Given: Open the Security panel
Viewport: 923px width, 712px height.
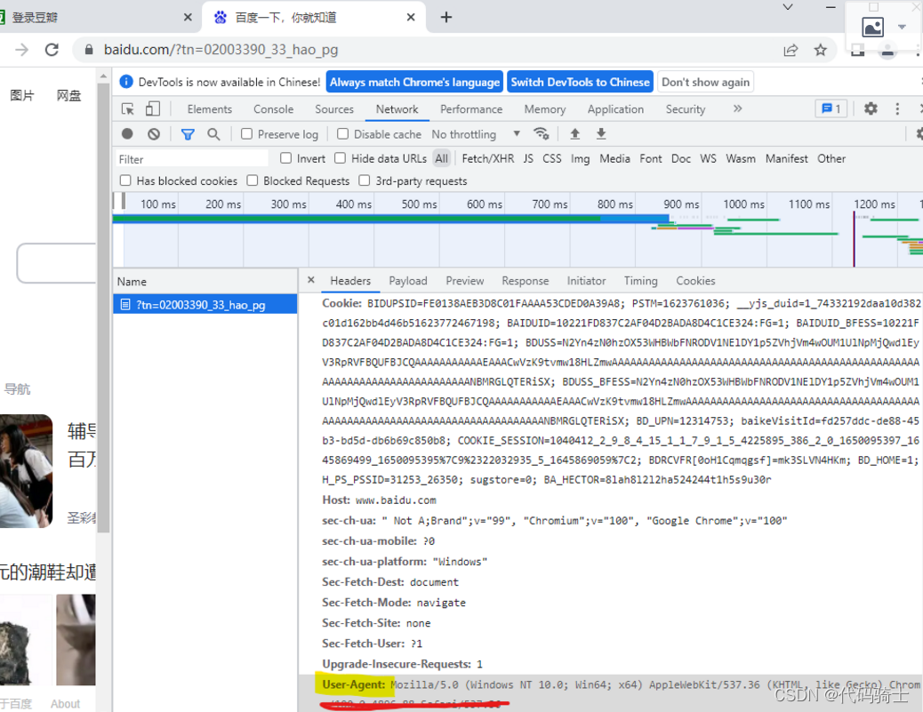Looking at the screenshot, I should 686,109.
